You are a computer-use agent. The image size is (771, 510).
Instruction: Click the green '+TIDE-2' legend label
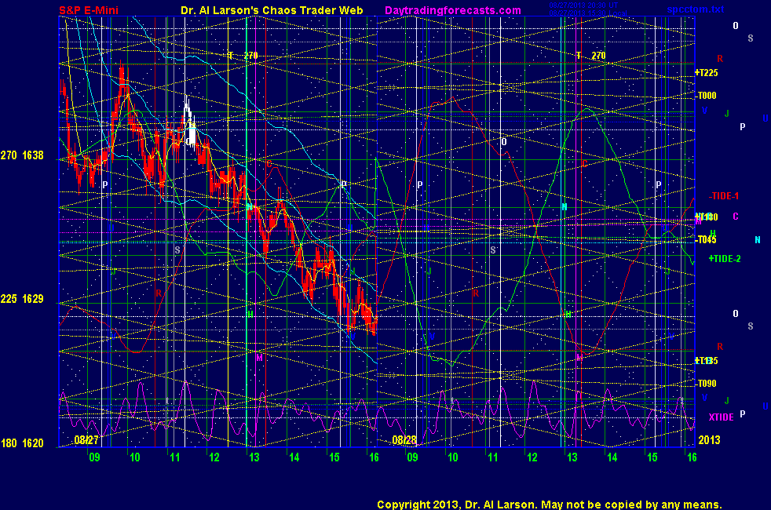(x=725, y=258)
